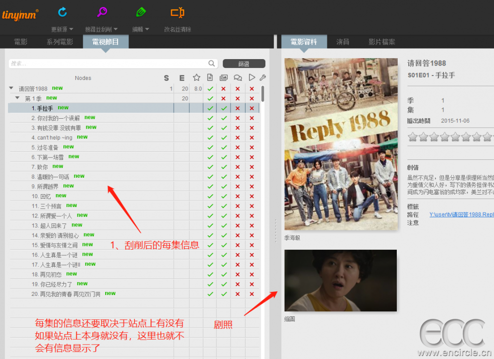
Task: Click the Reply 1988 season poster
Action: pos(341,144)
